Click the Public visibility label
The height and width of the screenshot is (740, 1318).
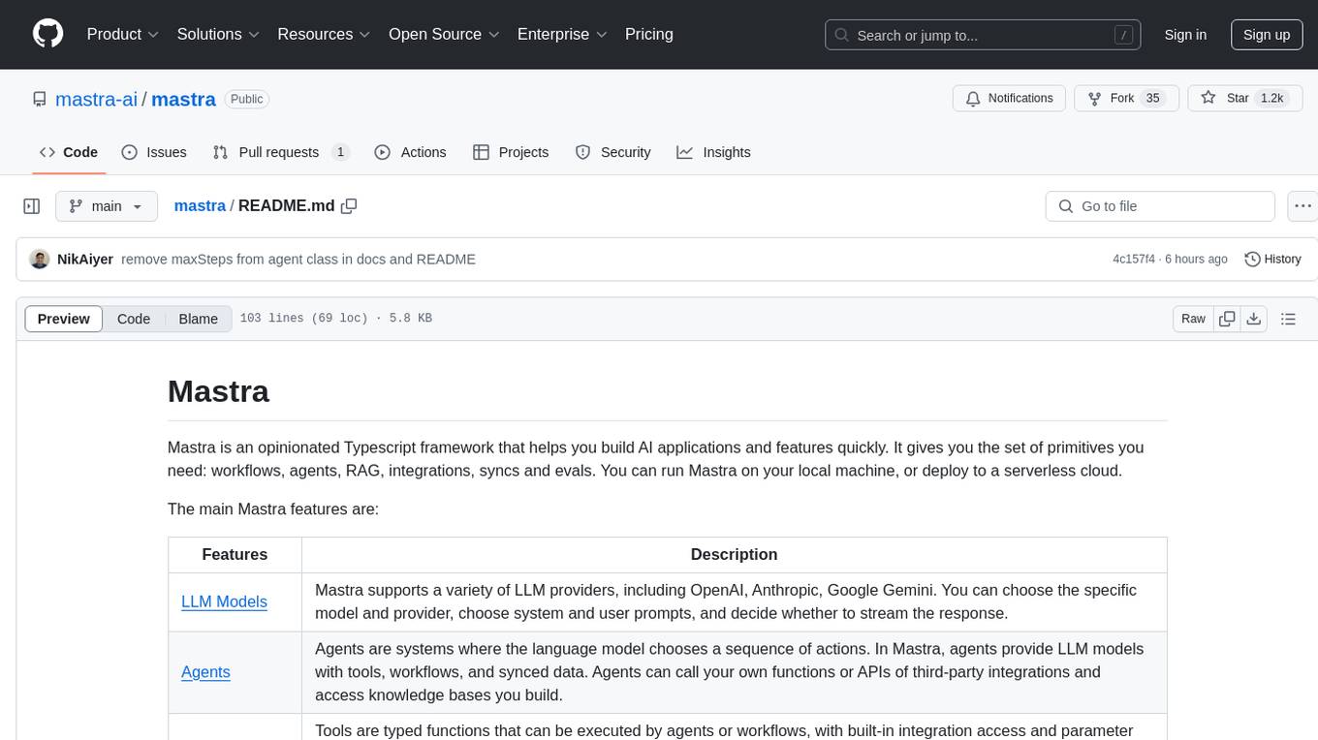coord(246,99)
